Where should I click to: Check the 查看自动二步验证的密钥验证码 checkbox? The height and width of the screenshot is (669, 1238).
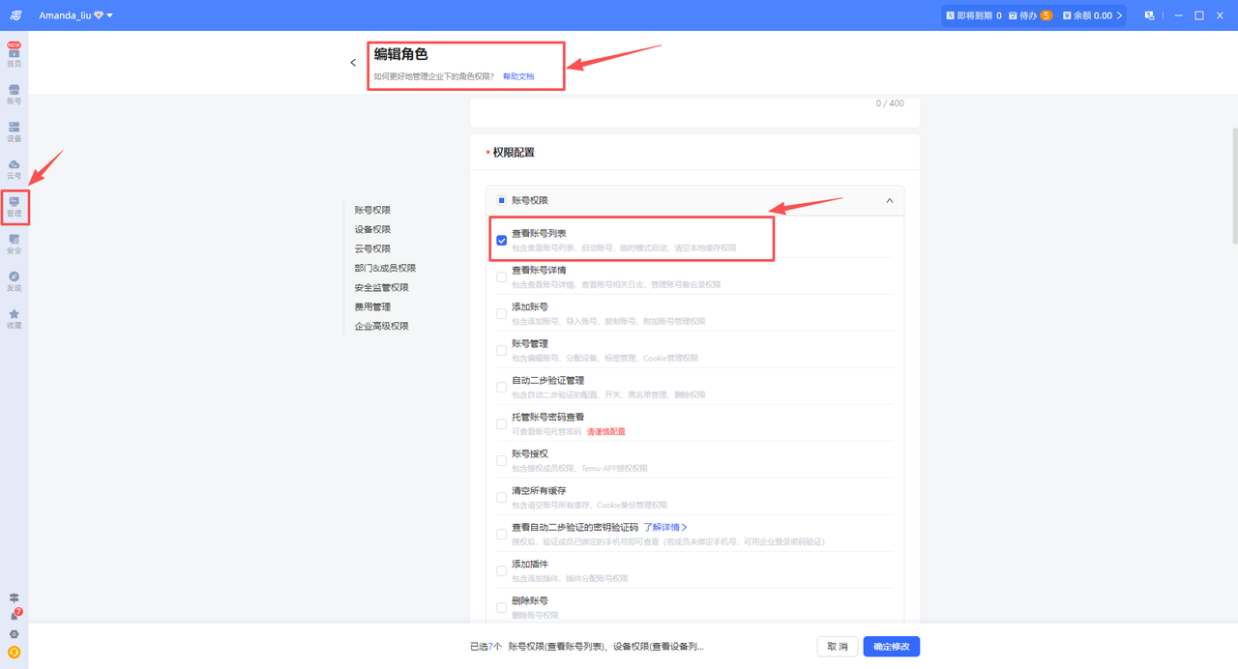click(502, 535)
